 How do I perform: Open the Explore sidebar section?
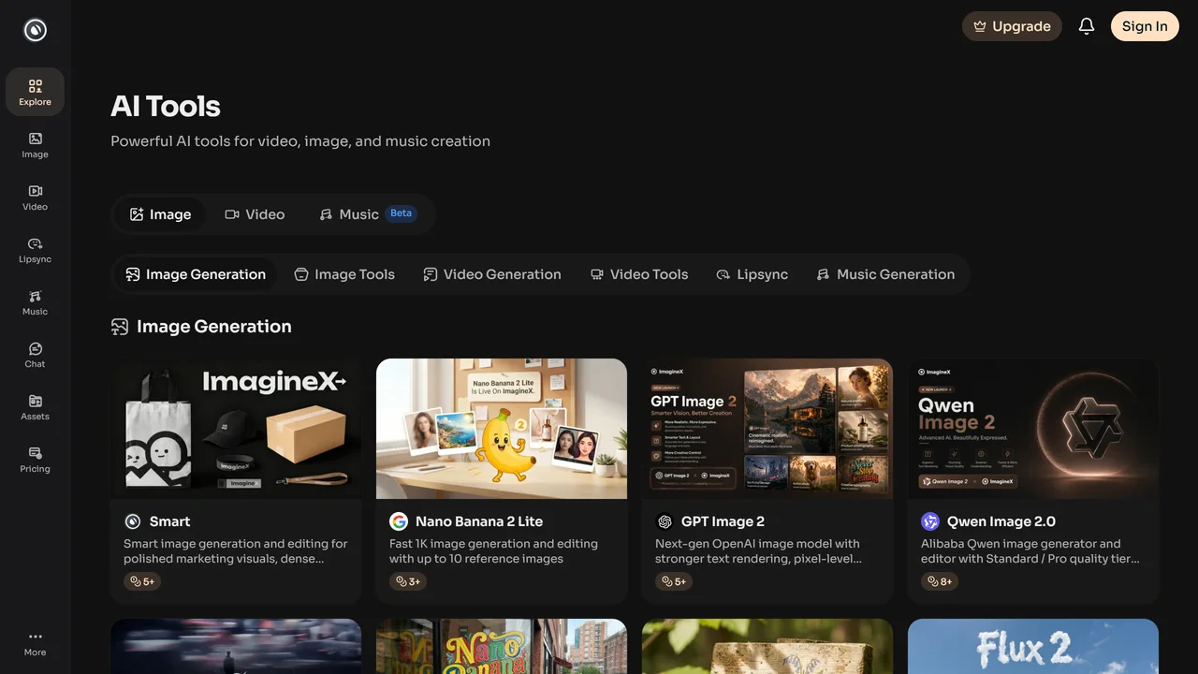point(35,92)
